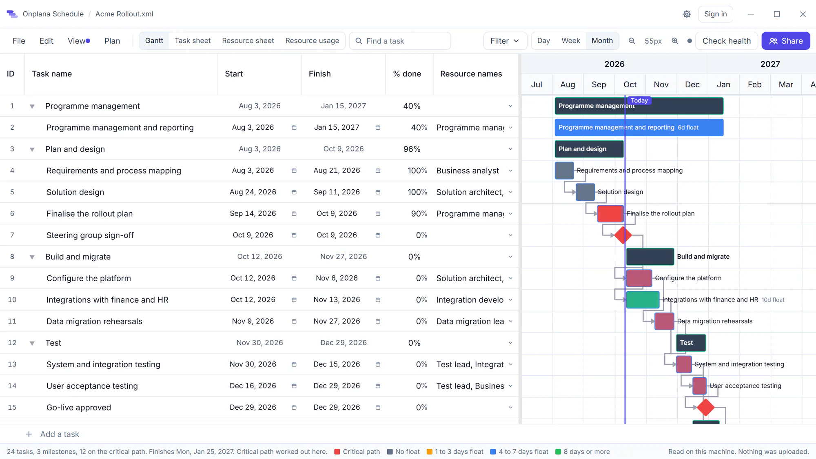Switch to the Resource usage tab

(312, 41)
